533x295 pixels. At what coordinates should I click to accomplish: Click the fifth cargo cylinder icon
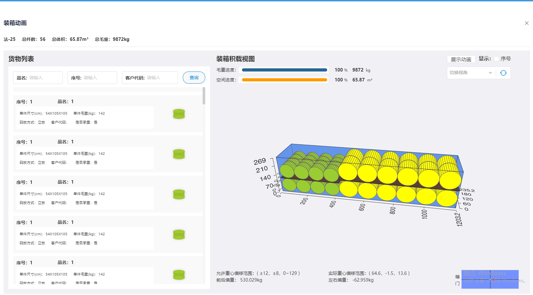click(x=179, y=275)
